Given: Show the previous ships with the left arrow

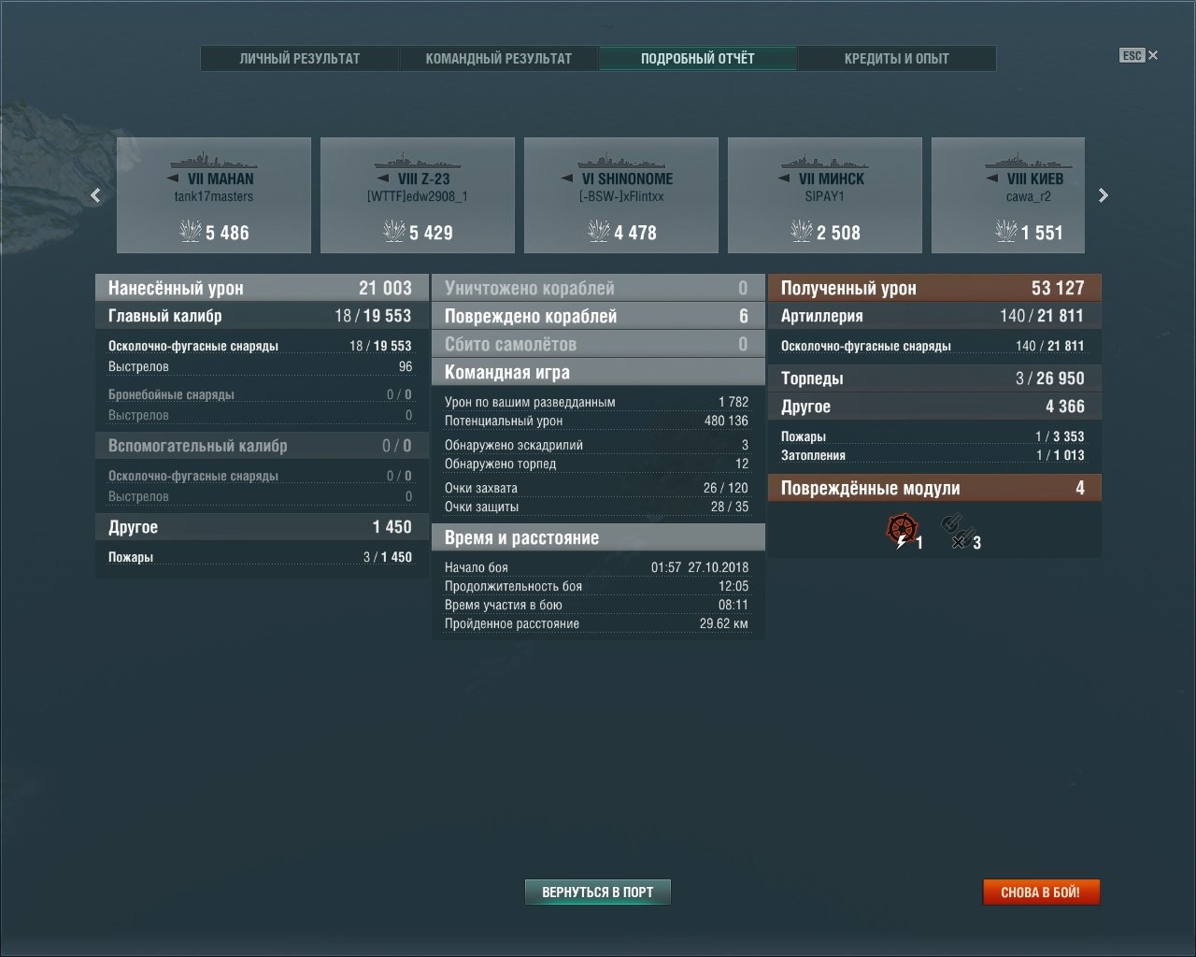Looking at the screenshot, I should [95, 195].
